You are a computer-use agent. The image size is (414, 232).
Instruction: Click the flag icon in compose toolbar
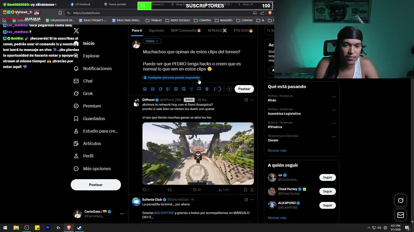(x=199, y=89)
